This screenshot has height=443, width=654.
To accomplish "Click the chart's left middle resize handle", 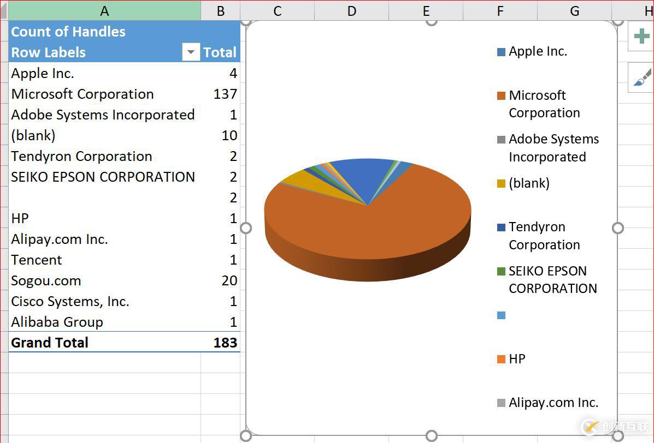I will pyautogui.click(x=246, y=228).
